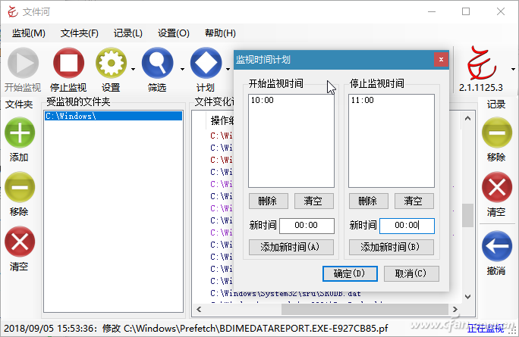The image size is (519, 337).
Task: Click the yellow 移除 icon under 文件夹
Action: [x=20, y=187]
